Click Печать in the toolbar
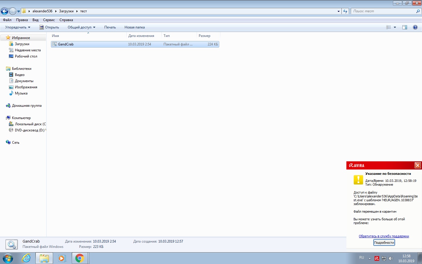Image resolution: width=422 pixels, height=264 pixels. [110, 27]
